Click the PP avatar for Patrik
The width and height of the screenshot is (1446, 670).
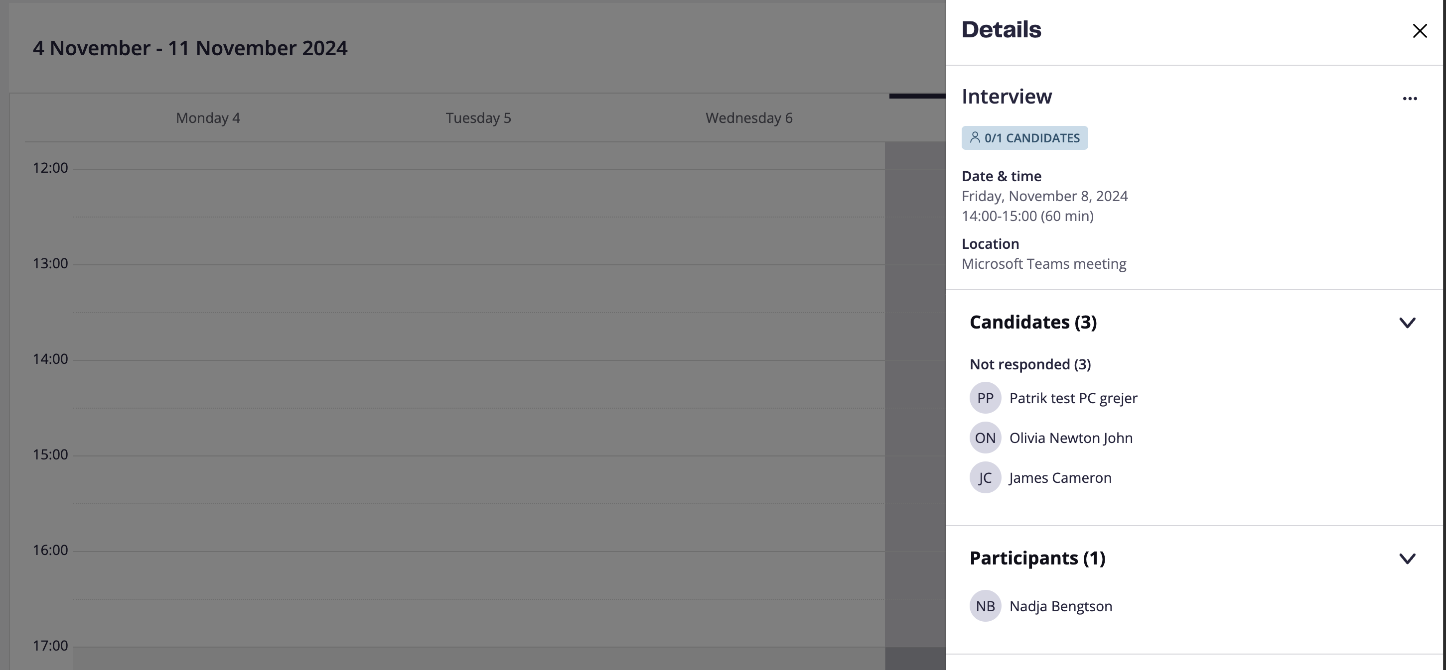pos(985,398)
